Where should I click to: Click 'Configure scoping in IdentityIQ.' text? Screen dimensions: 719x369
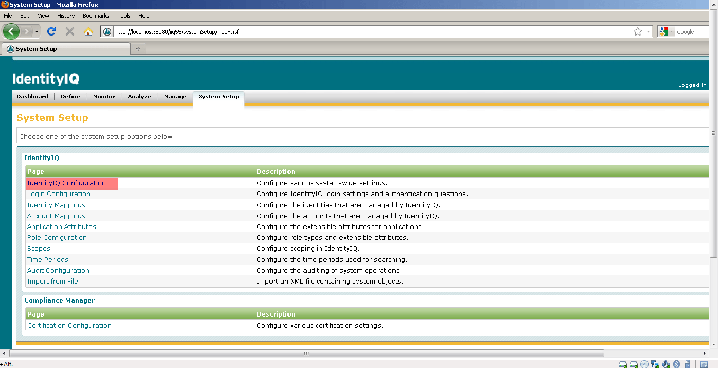click(x=308, y=249)
